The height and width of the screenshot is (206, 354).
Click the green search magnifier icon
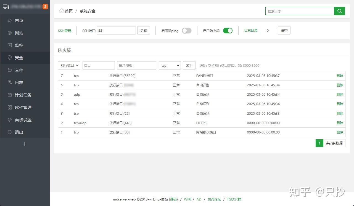339,11
